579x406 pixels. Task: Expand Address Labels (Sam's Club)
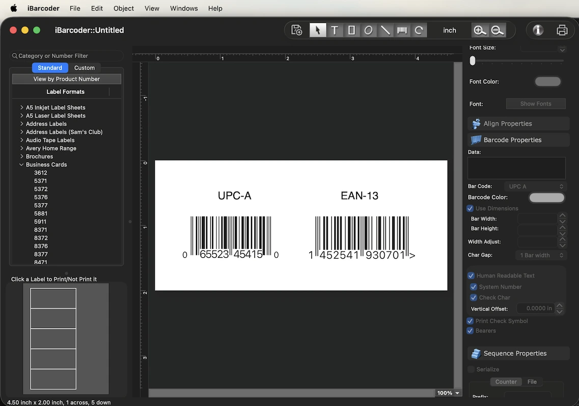coord(22,132)
